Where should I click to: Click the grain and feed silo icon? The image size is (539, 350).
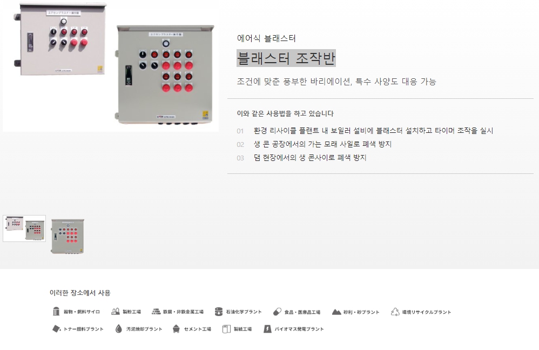[x=56, y=312]
